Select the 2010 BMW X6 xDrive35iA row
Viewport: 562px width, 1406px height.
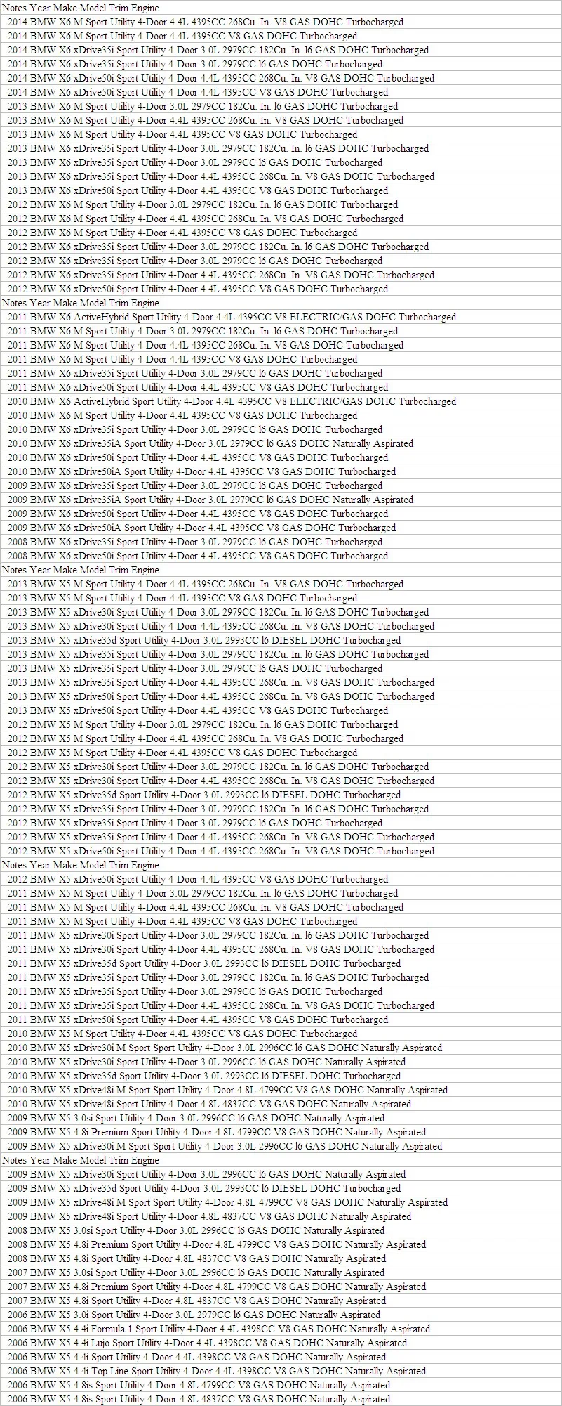click(x=281, y=443)
